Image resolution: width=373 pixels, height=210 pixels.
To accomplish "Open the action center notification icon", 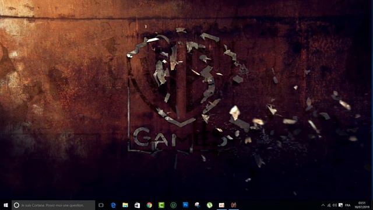I will coord(340,205).
